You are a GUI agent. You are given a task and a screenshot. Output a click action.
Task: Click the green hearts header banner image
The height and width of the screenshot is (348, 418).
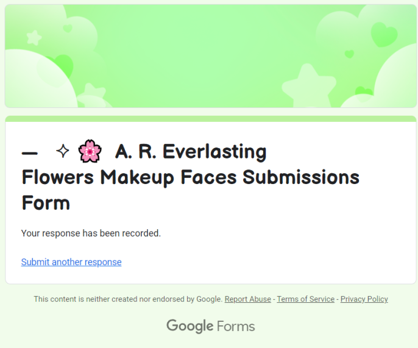tap(211, 56)
